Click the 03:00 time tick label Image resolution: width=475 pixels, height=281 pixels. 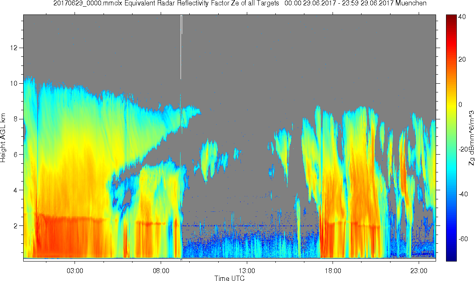tap(75, 270)
